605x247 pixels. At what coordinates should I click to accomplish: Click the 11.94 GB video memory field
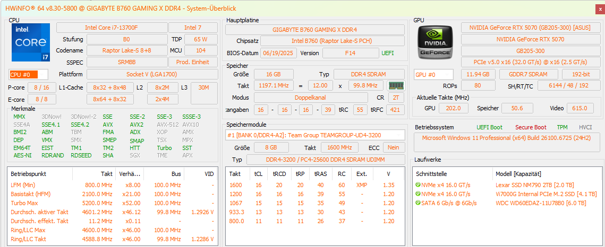pyautogui.click(x=478, y=74)
